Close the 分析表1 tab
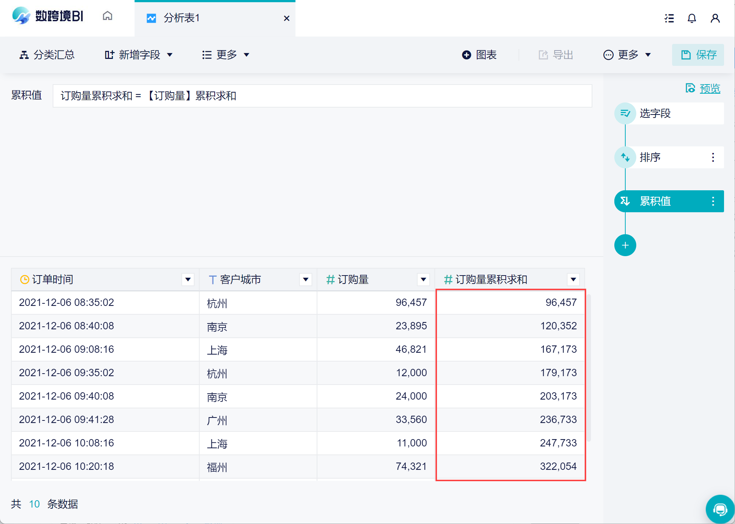This screenshot has width=735, height=524. point(287,18)
